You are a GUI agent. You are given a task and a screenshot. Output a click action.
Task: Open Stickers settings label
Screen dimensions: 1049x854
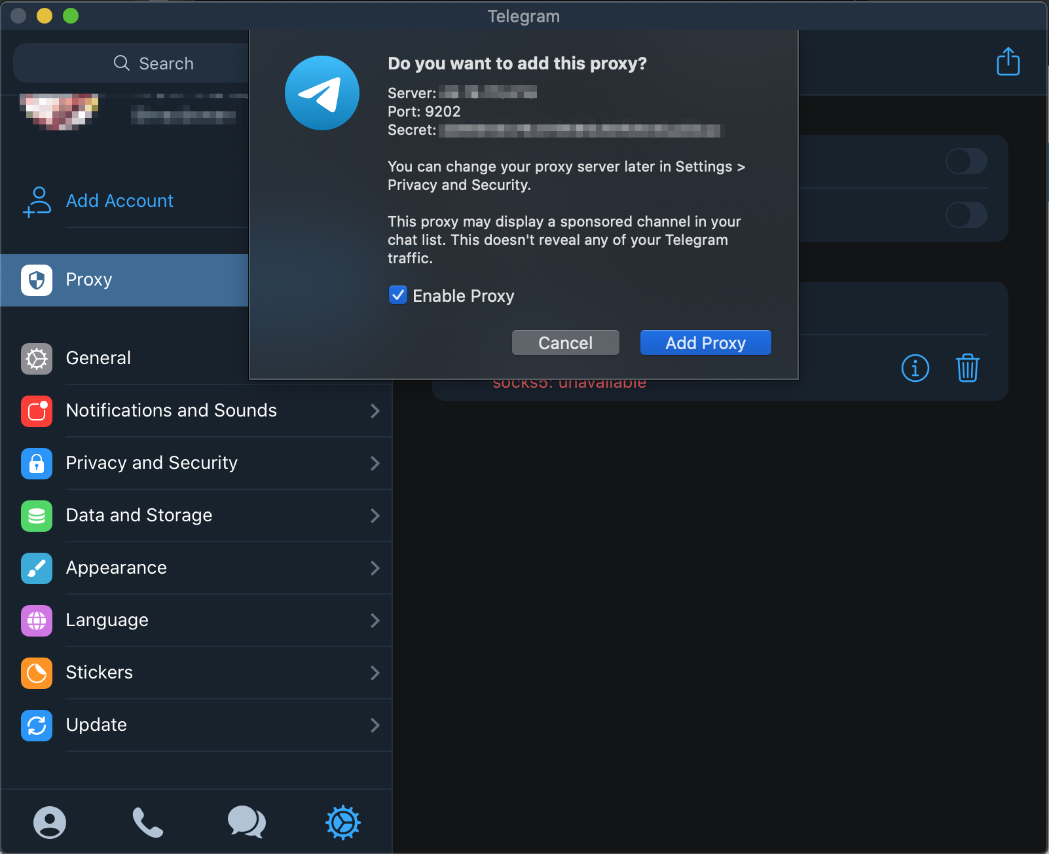(x=100, y=672)
